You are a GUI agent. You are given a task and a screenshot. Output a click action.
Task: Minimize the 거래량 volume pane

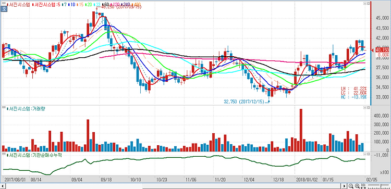click(365, 108)
